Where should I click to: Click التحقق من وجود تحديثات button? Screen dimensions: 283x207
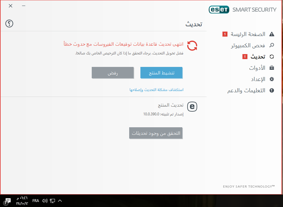(x=156, y=133)
